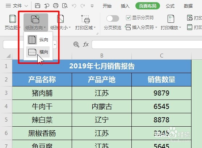This screenshot has width=202, height=148.
Task: Click the Print Preview icon
Action: click(65, 6)
